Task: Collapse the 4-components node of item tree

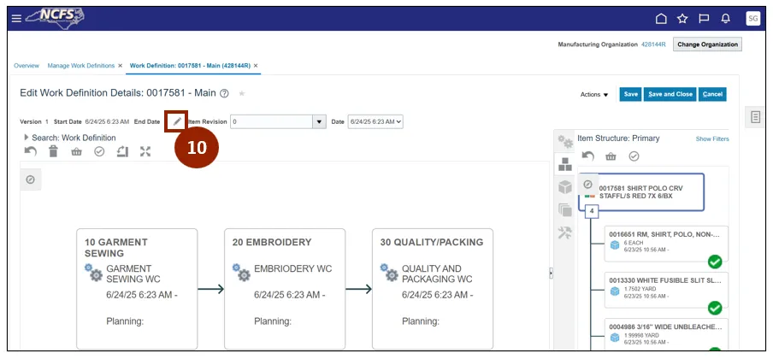Action: coord(591,211)
